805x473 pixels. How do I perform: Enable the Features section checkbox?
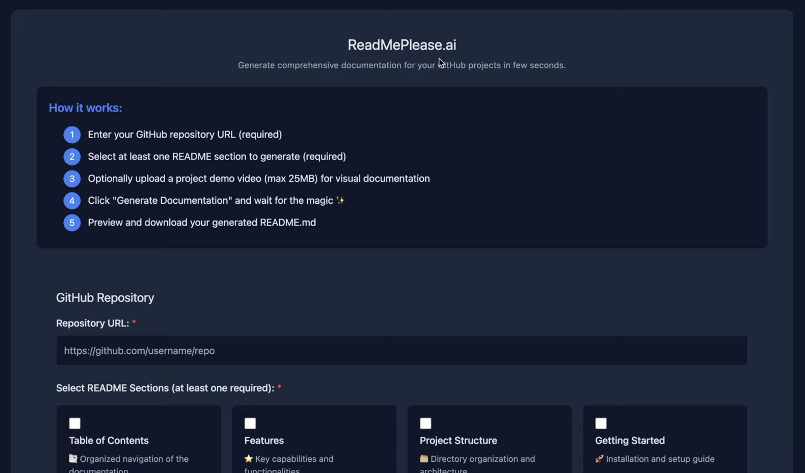[250, 424]
